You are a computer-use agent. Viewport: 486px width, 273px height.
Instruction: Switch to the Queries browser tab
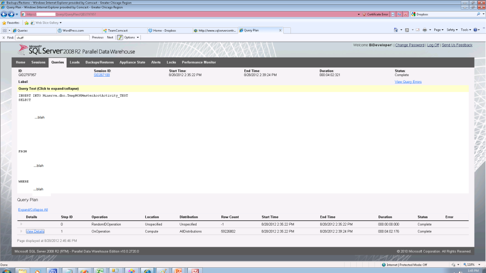pos(34,30)
